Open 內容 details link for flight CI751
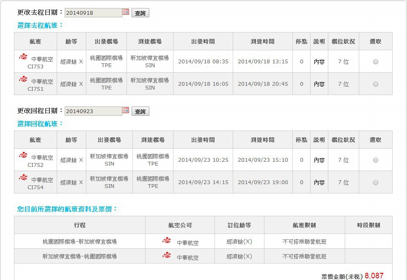 coord(319,84)
